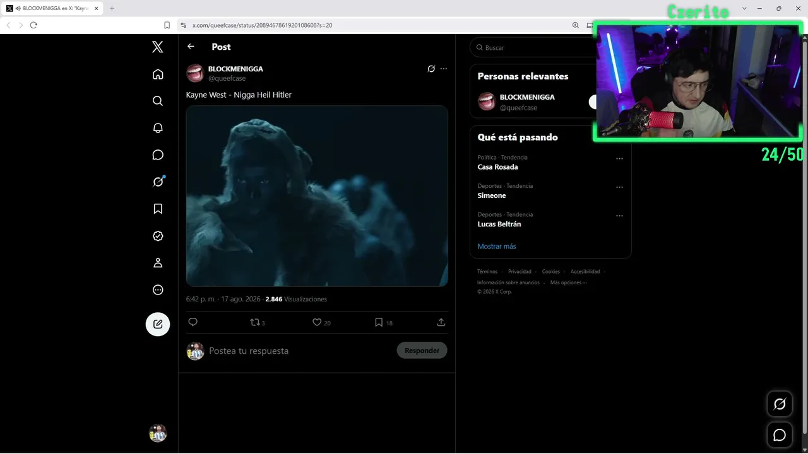Screen dimensions: 808x454
Task: Click the Grok icon on the post header
Action: click(x=431, y=69)
